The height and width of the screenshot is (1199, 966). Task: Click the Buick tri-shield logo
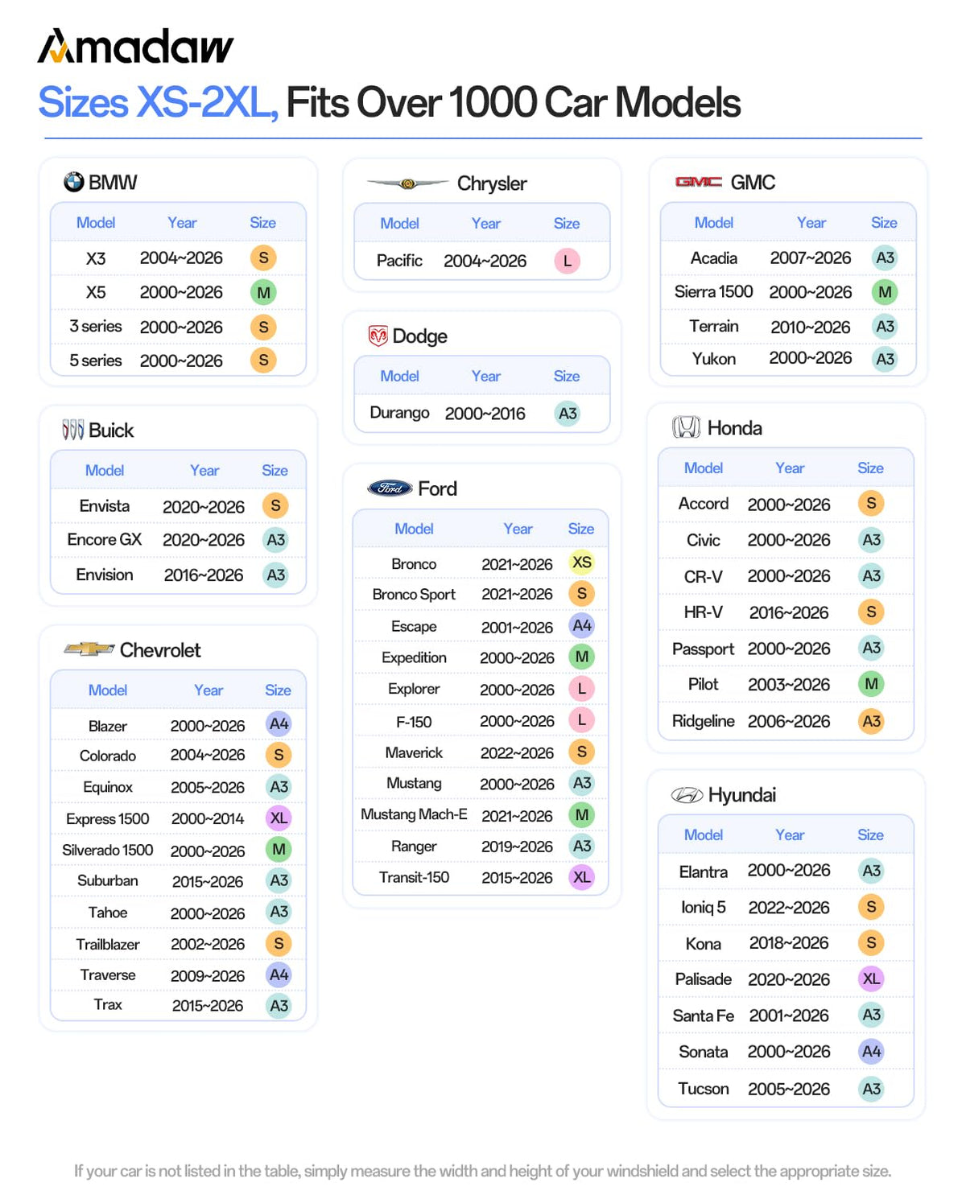pyautogui.click(x=73, y=430)
